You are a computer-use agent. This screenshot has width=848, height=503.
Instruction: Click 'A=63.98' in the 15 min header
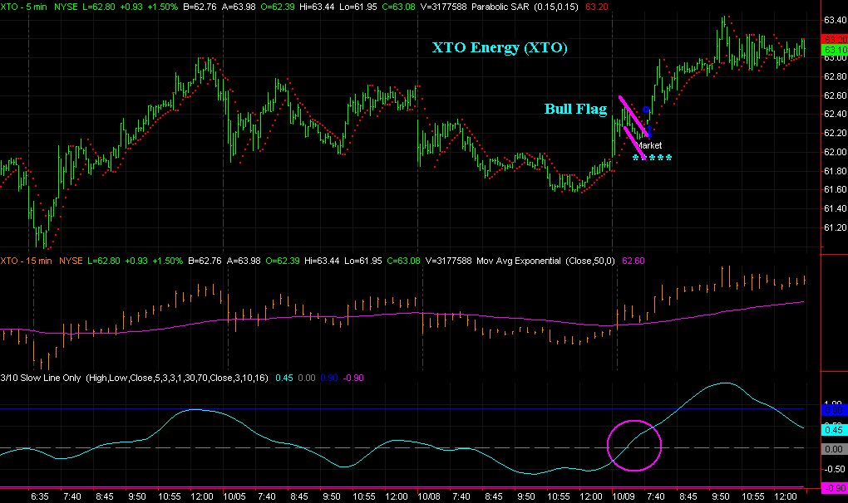[244, 261]
